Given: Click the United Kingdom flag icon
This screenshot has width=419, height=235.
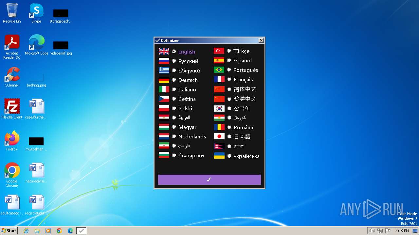Looking at the screenshot, I should (164, 51).
